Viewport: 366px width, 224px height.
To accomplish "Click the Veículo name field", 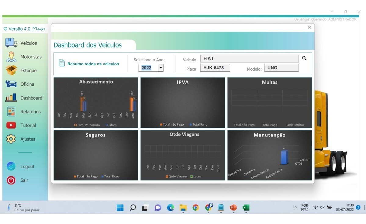I will (249, 59).
